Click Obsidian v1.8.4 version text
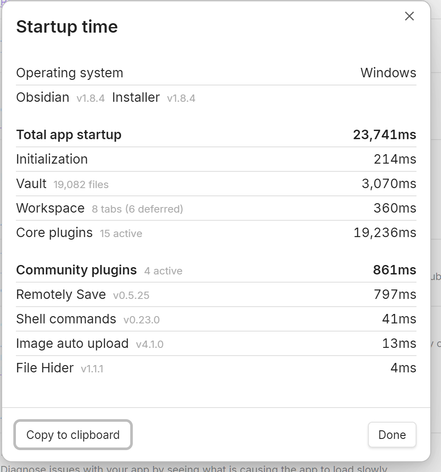This screenshot has height=472, width=441. 60,97
